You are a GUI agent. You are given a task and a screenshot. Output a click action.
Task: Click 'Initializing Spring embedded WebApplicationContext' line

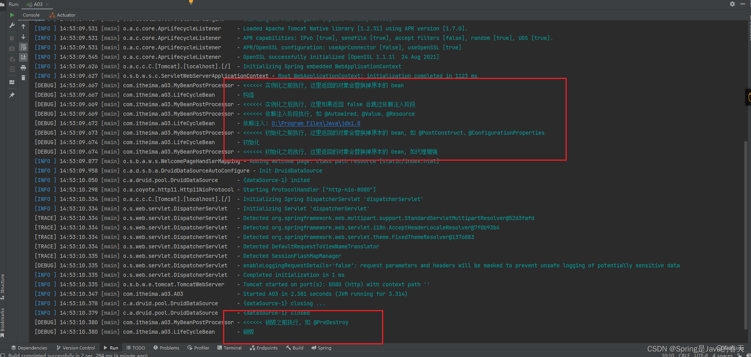point(322,66)
